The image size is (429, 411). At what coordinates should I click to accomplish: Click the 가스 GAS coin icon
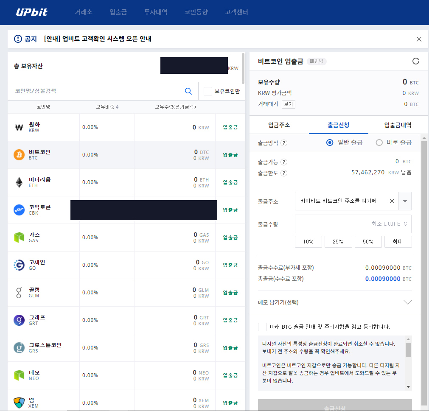coord(19,238)
